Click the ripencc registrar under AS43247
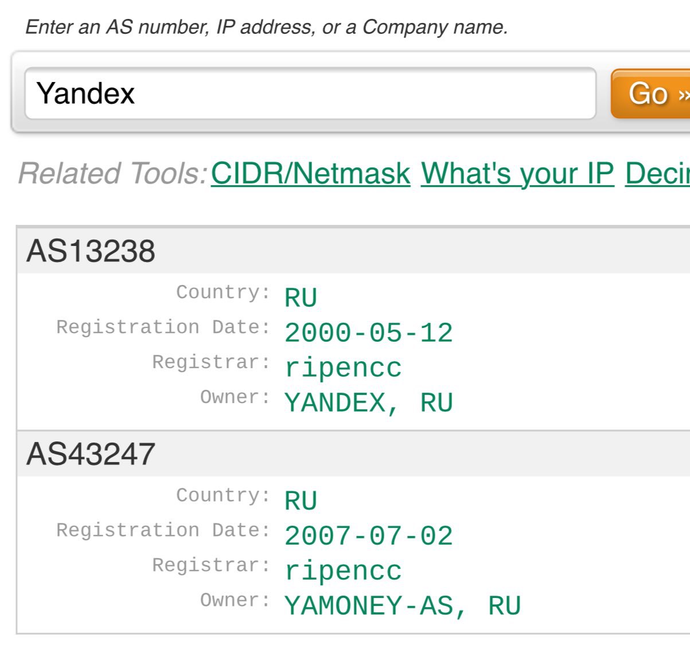Viewport: 690px width, 661px height. point(343,571)
